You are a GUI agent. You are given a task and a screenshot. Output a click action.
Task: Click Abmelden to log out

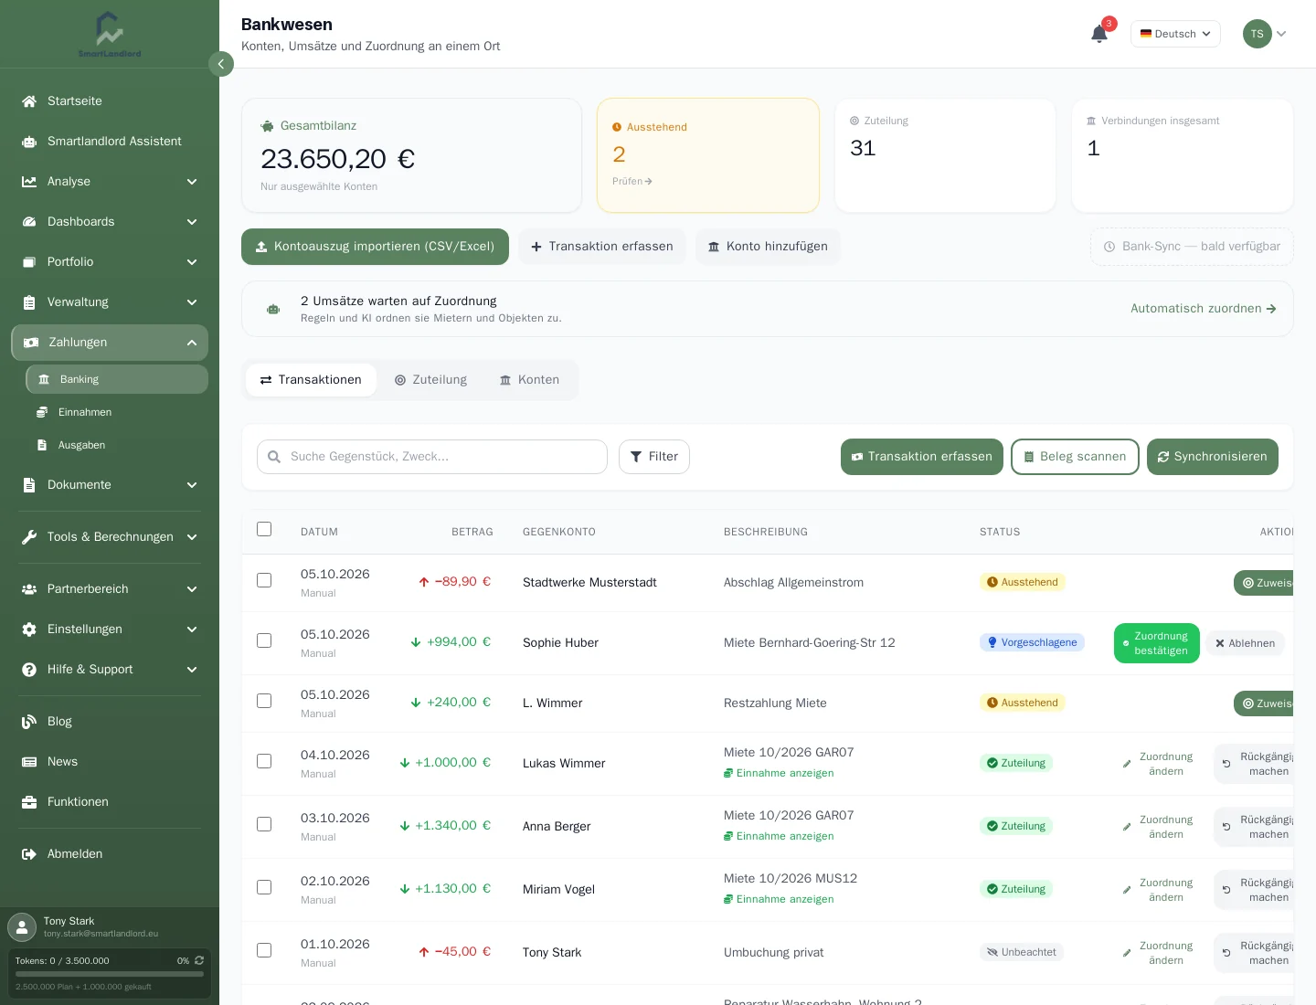point(110,854)
